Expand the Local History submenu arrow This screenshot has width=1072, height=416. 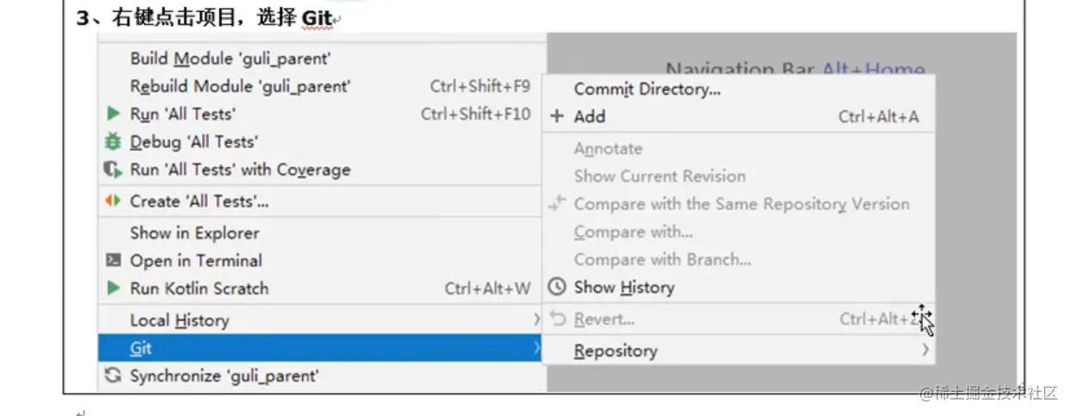click(536, 320)
